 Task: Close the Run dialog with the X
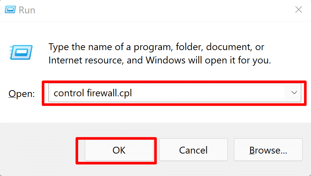point(298,9)
